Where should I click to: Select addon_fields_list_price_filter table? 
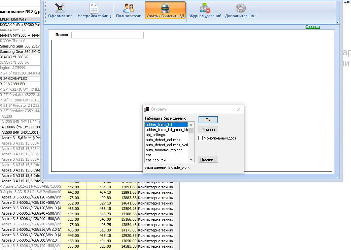pos(167,130)
